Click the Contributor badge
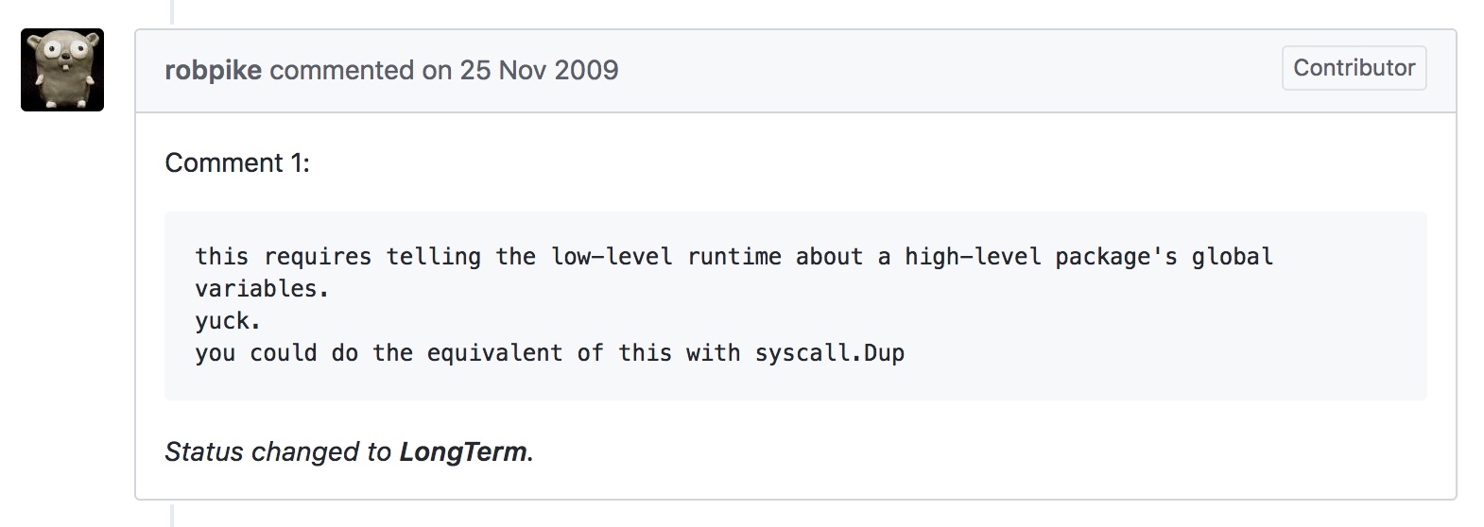This screenshot has height=527, width=1484. [1354, 68]
